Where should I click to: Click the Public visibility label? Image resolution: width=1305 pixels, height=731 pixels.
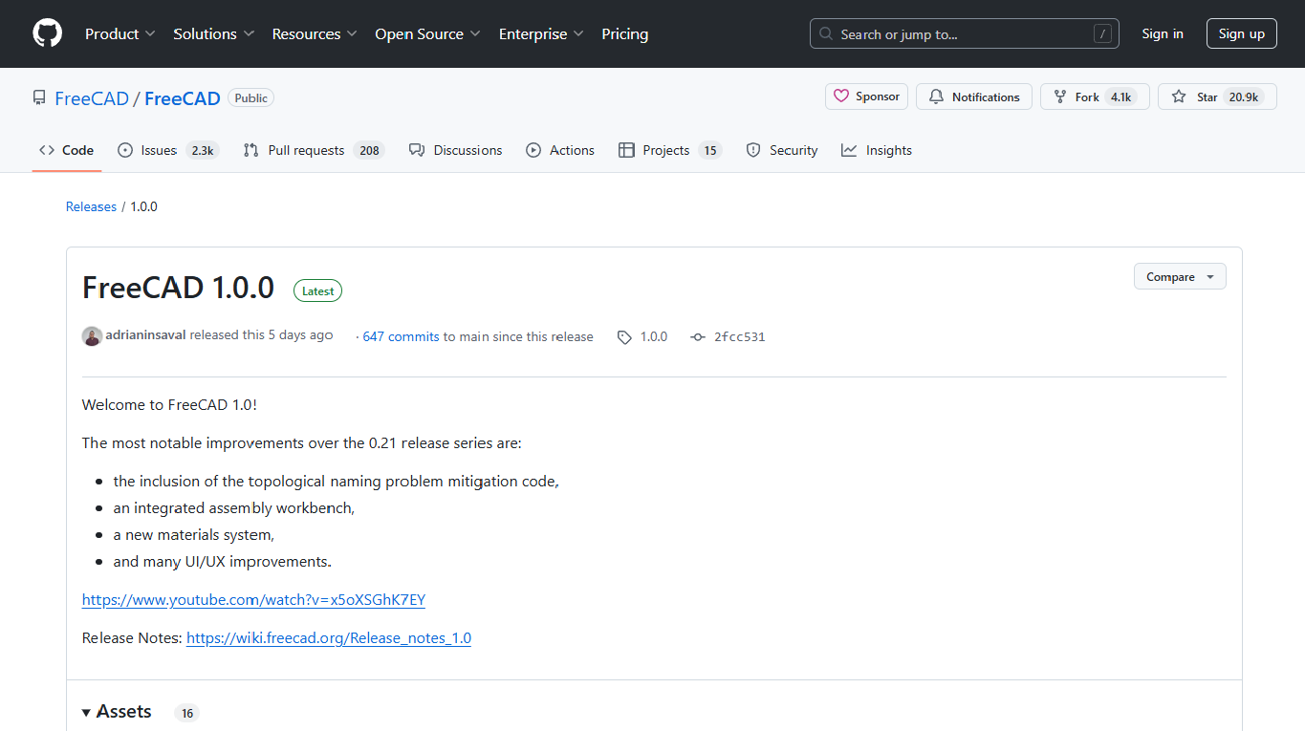(x=251, y=97)
